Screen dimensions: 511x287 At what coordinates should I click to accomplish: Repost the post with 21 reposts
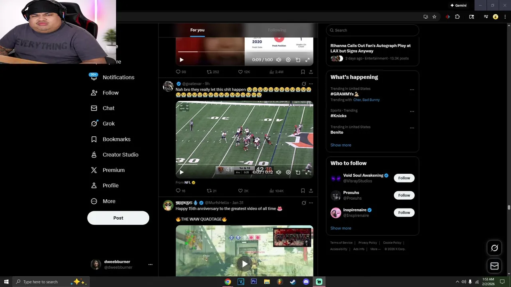click(212, 191)
